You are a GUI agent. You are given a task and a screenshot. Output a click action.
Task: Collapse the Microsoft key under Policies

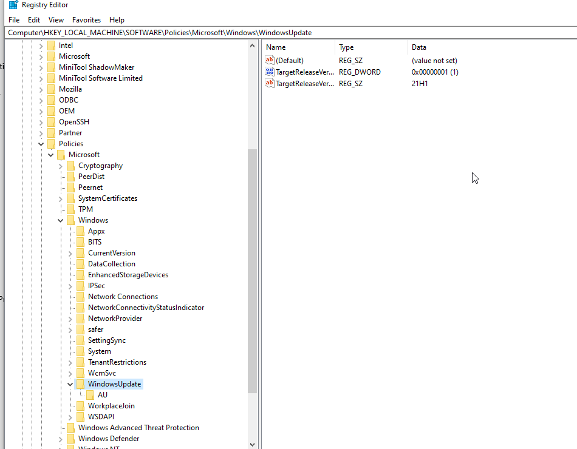51,155
